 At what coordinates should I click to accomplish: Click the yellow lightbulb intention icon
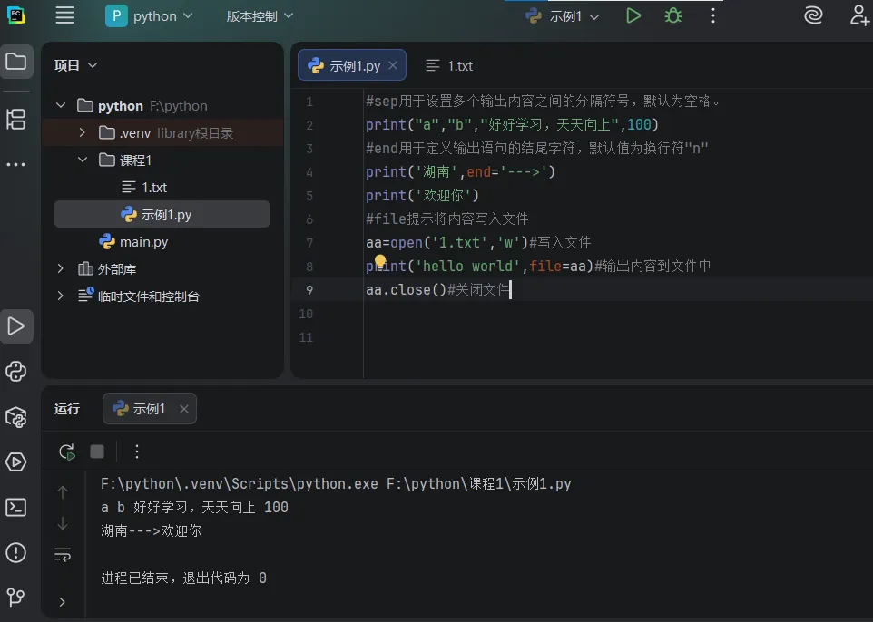pos(380,260)
